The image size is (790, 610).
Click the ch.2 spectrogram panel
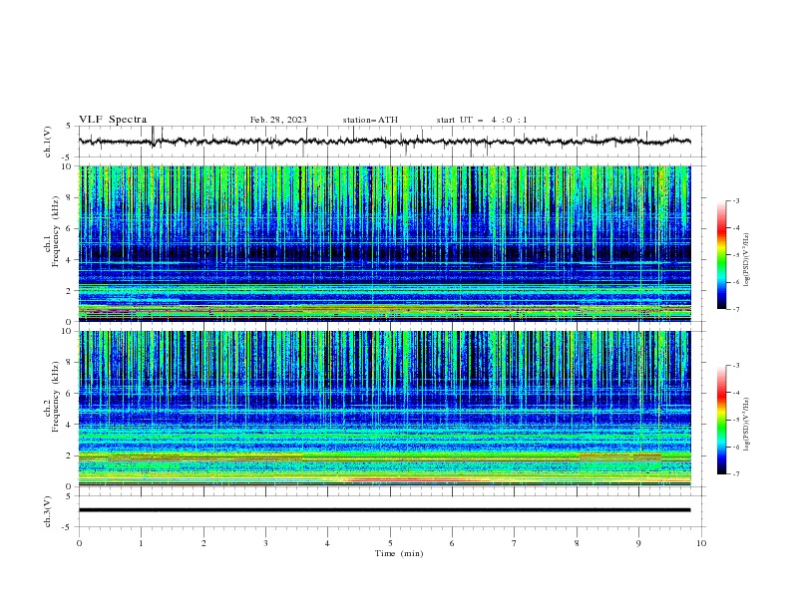[384, 409]
